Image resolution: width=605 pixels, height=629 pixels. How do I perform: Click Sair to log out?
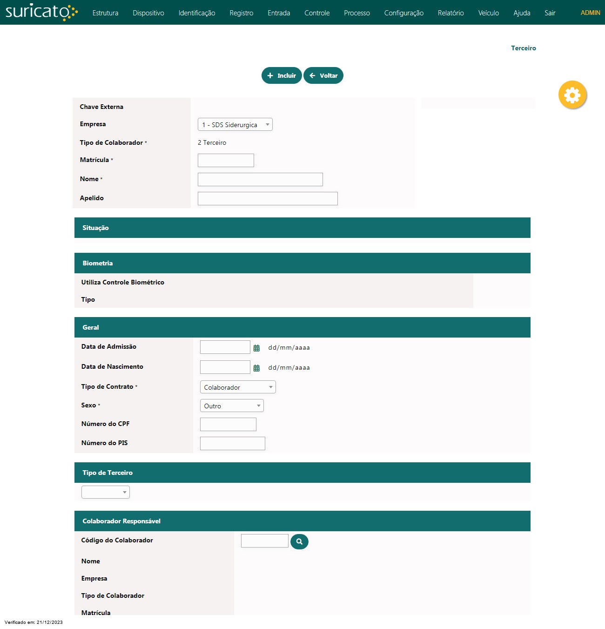click(550, 13)
